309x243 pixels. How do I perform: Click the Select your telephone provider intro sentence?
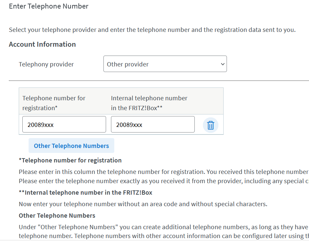click(152, 30)
